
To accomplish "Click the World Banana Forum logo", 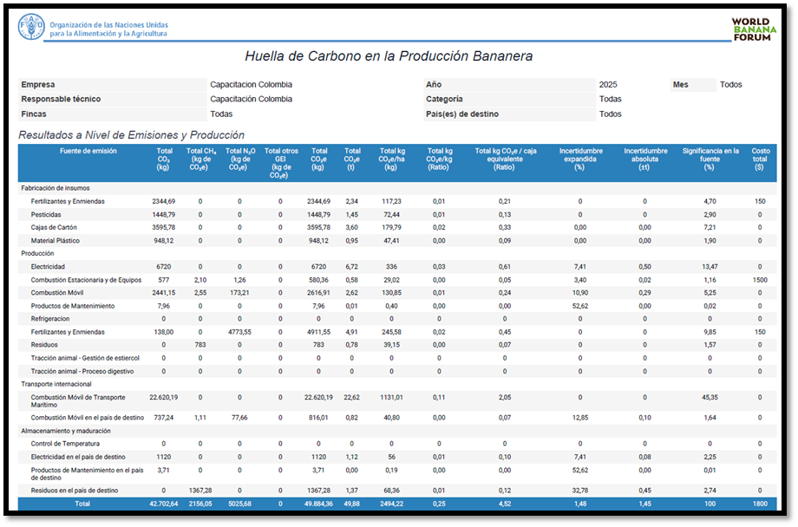I will (x=754, y=29).
